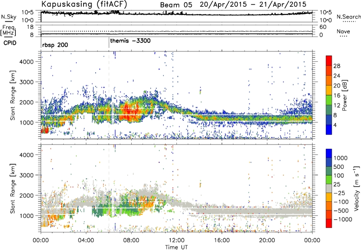Click the "N.Sky" legend label
The width and height of the screenshot is (361, 250).
pos(9,17)
